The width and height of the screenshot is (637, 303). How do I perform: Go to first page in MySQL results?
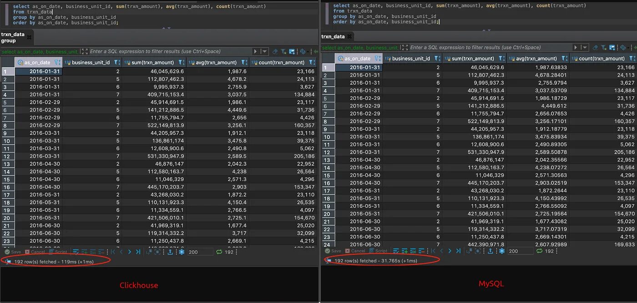(x=433, y=251)
